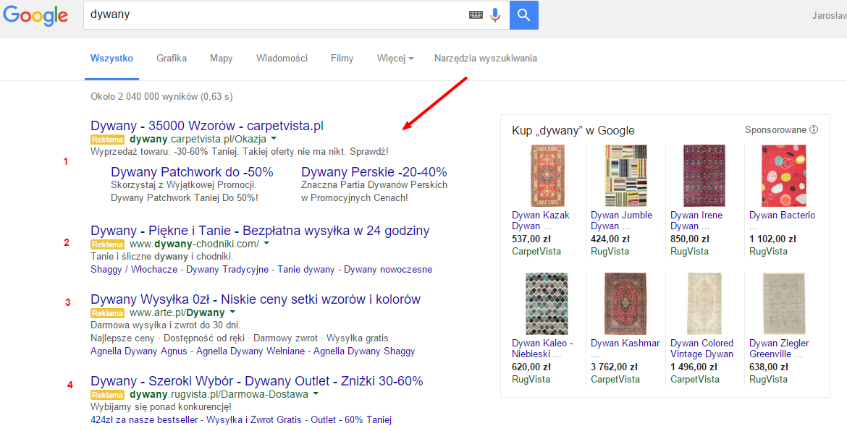Open the Tanie dywany sitelink
The width and height of the screenshot is (847, 431).
[306, 270]
